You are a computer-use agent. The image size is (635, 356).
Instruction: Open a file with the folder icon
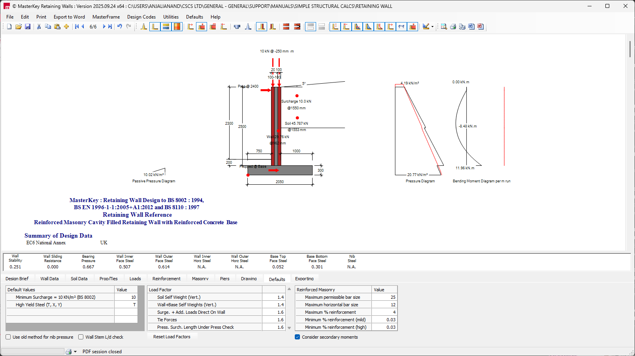pyautogui.click(x=19, y=26)
